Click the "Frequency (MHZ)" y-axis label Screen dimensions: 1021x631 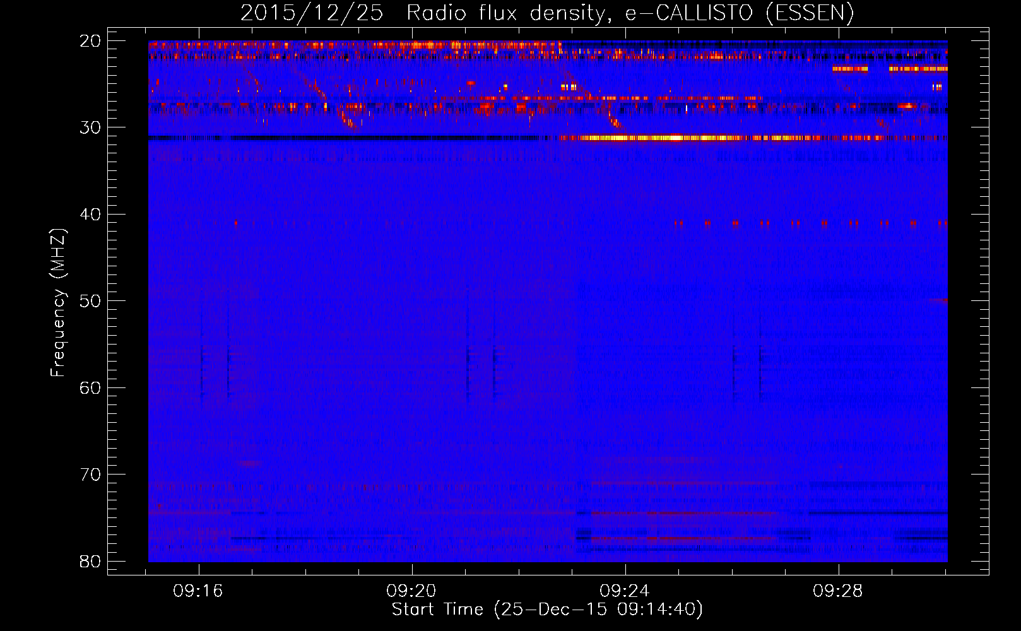(58, 303)
